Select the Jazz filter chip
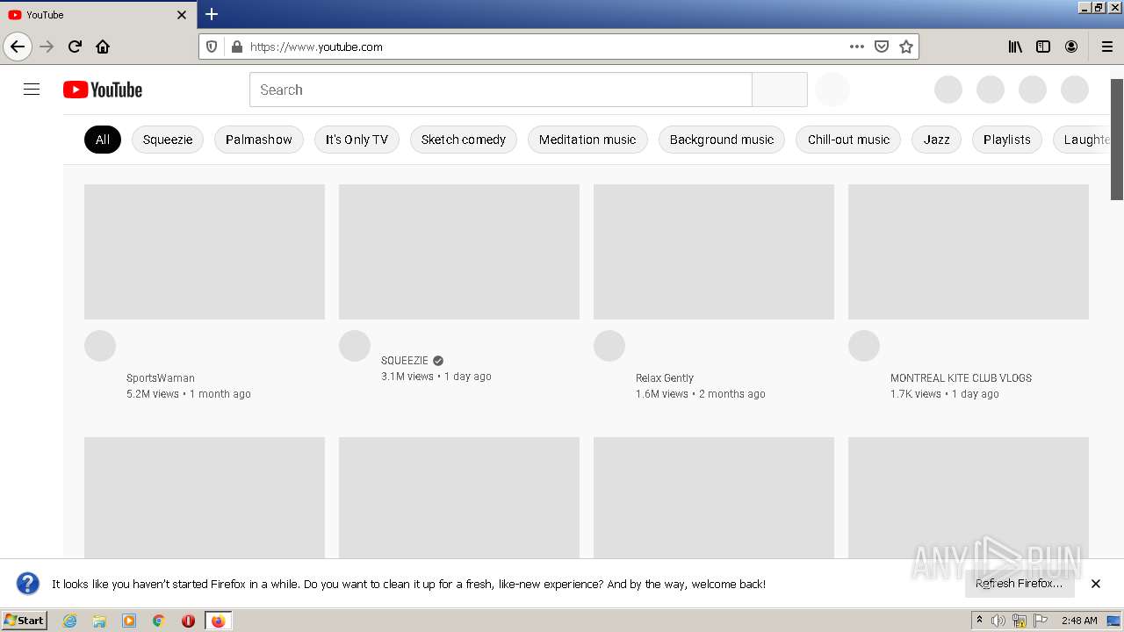Screen dimensions: 1124x632 coord(936,140)
